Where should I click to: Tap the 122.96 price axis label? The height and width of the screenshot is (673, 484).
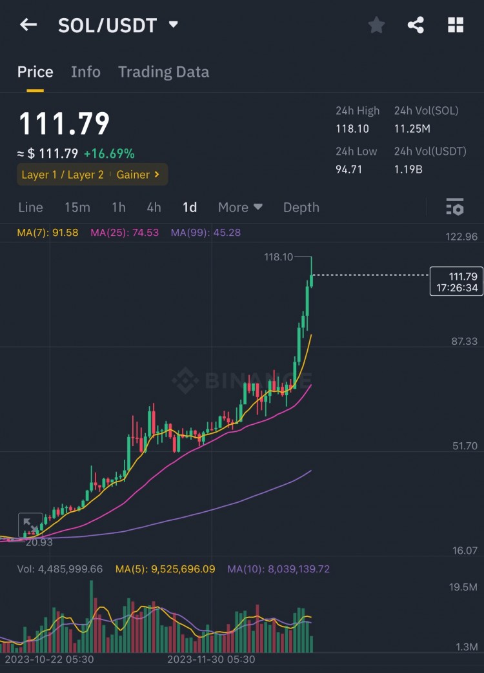coord(461,237)
